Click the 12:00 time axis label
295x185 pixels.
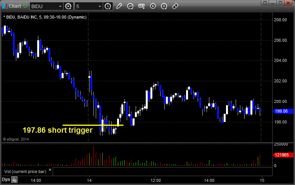pos(155,180)
